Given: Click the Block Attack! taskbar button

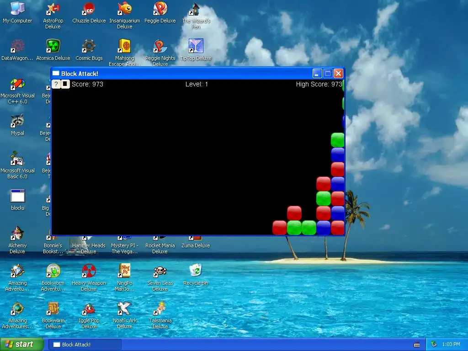Looking at the screenshot, I should [x=85, y=345].
